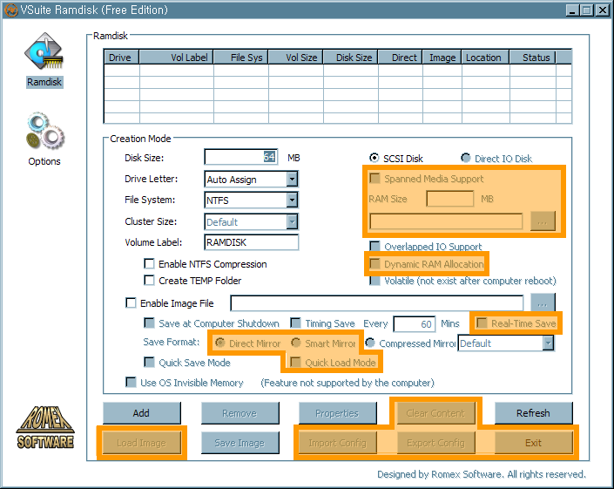
Task: Toggle the Volatile checkbox
Action: [x=374, y=281]
